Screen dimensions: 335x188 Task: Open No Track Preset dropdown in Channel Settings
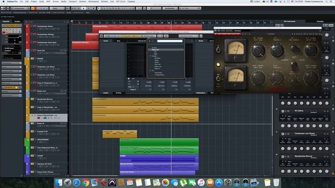pos(188,36)
